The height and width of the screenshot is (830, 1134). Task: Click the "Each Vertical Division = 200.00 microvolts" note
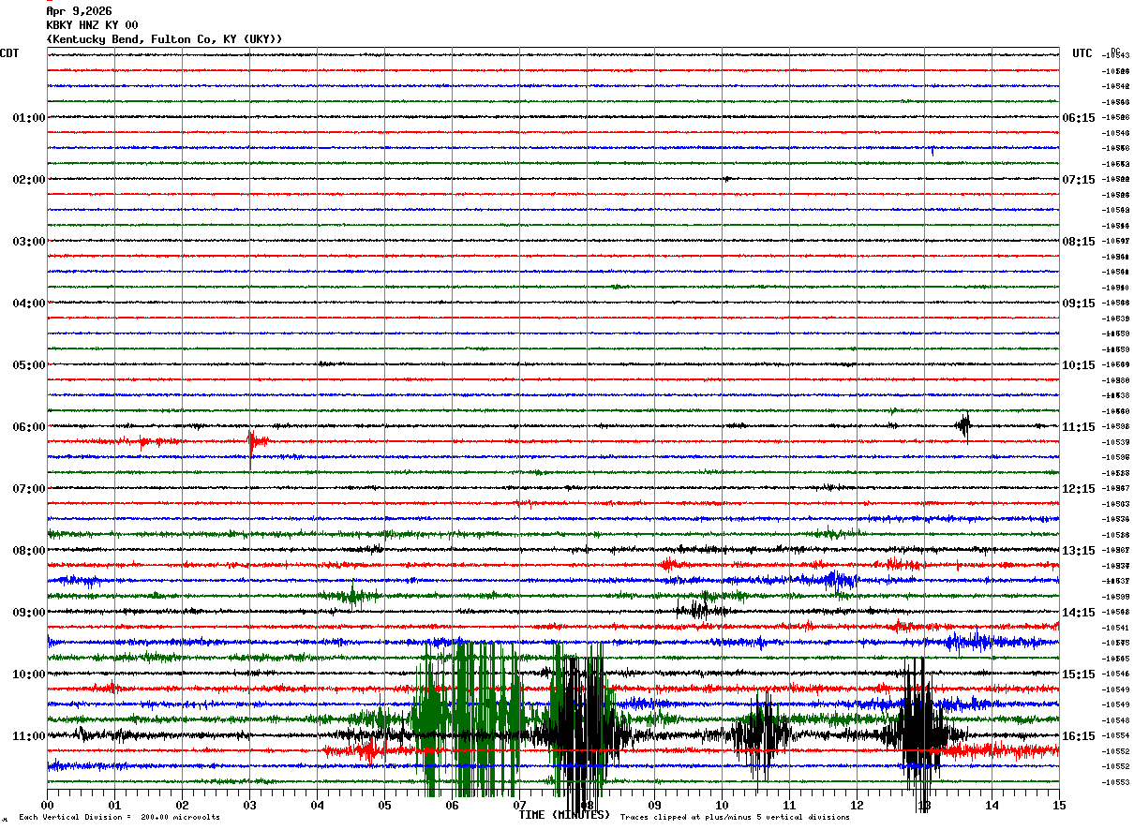119,818
